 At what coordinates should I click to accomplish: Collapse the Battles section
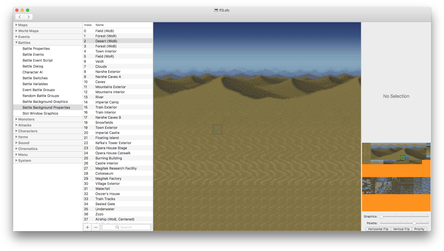(x=17, y=43)
